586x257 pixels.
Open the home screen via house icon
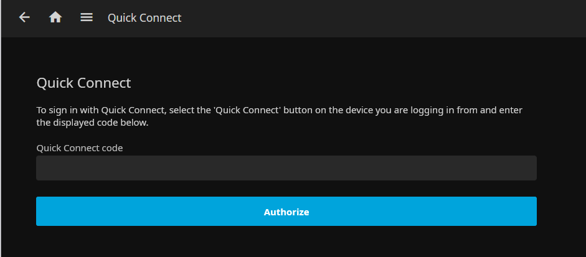click(55, 17)
